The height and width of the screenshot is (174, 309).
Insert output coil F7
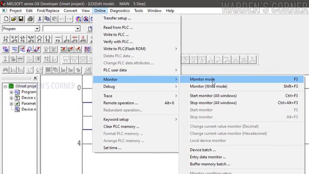click(40, 39)
